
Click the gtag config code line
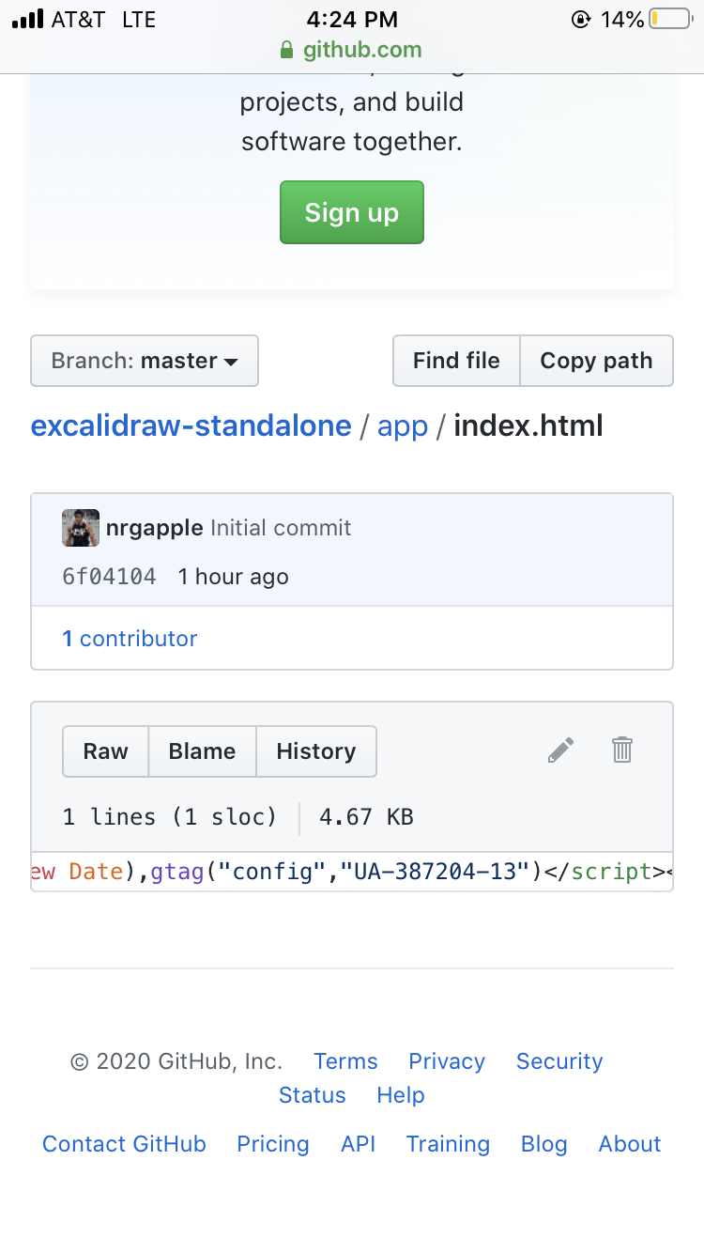(x=352, y=872)
